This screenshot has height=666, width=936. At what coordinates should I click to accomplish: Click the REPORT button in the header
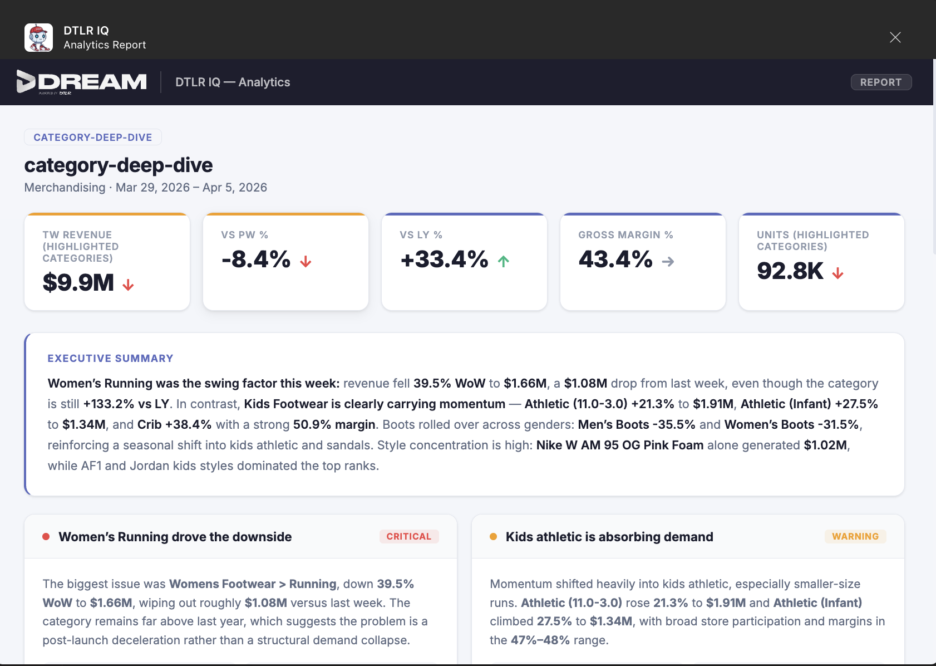click(881, 82)
